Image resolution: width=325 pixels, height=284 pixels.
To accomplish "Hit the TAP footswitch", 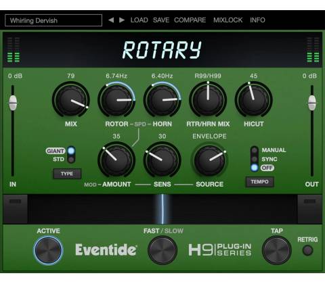I will pos(276,250).
